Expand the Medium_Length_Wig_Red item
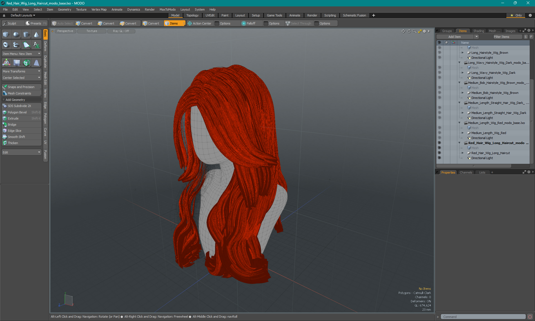 tap(463, 133)
